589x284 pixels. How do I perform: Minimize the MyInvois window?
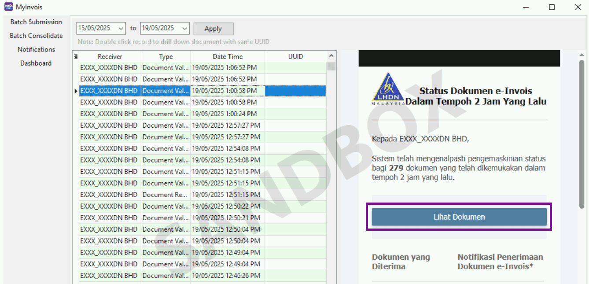click(x=525, y=7)
